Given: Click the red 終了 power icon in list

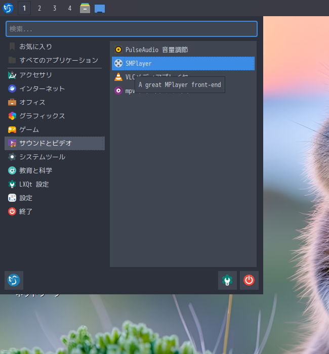Looking at the screenshot, I should point(12,211).
